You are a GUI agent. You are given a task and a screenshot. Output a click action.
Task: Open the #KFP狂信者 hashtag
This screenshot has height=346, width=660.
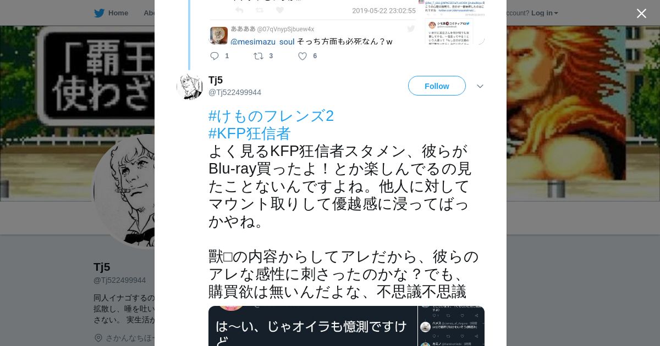coord(249,133)
